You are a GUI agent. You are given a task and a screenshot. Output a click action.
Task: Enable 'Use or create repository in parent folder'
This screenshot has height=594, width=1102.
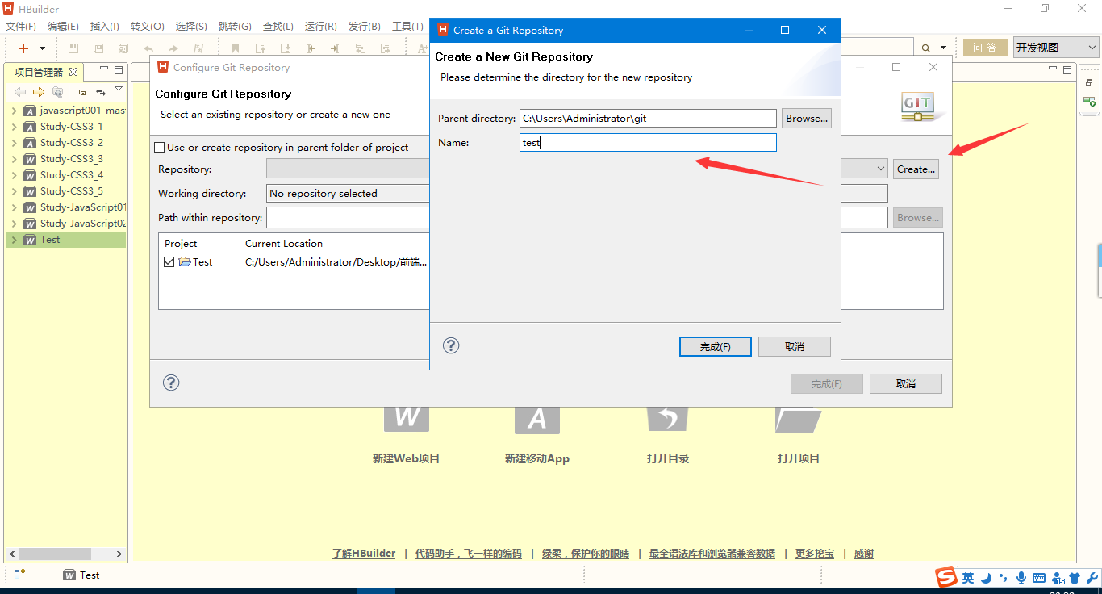click(160, 148)
